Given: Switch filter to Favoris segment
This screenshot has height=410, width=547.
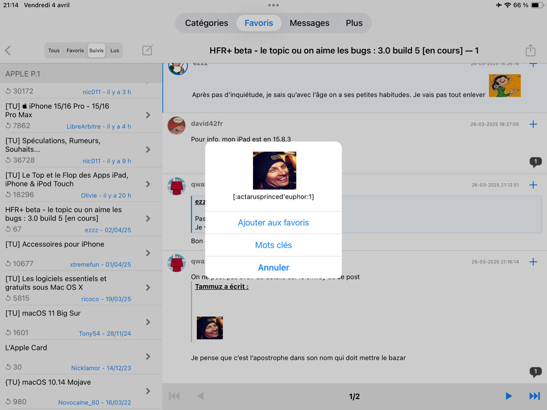Looking at the screenshot, I should pyautogui.click(x=75, y=51).
